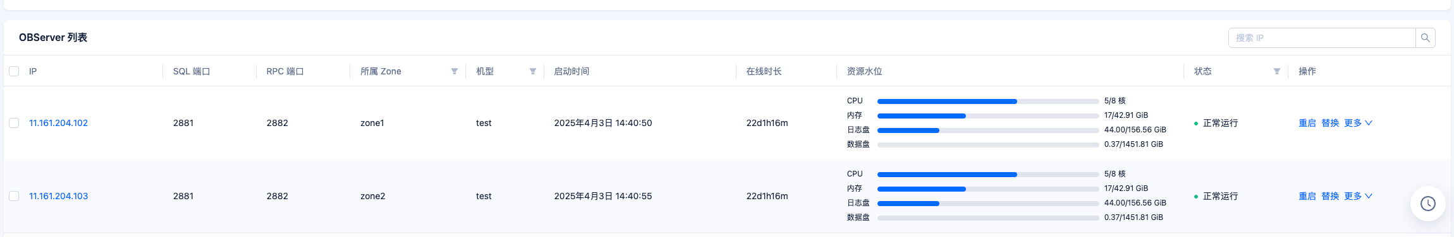
Task: Click the floating clock history icon
Action: click(1427, 204)
